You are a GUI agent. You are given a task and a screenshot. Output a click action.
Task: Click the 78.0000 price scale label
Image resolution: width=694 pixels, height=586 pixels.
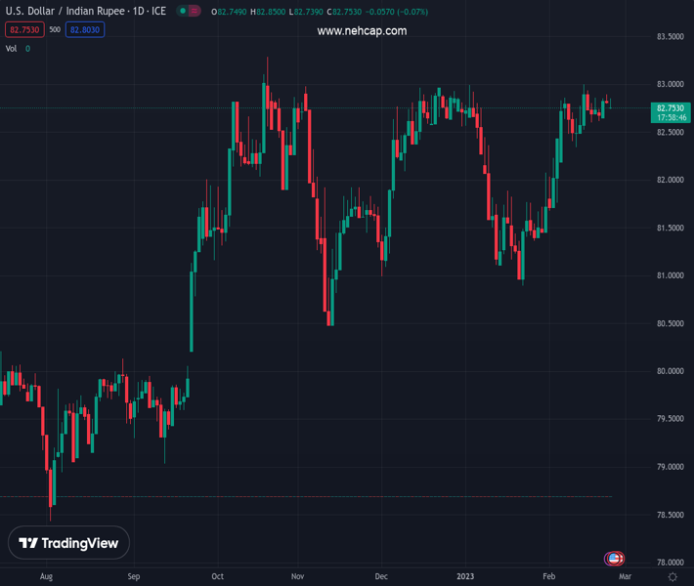(669, 563)
